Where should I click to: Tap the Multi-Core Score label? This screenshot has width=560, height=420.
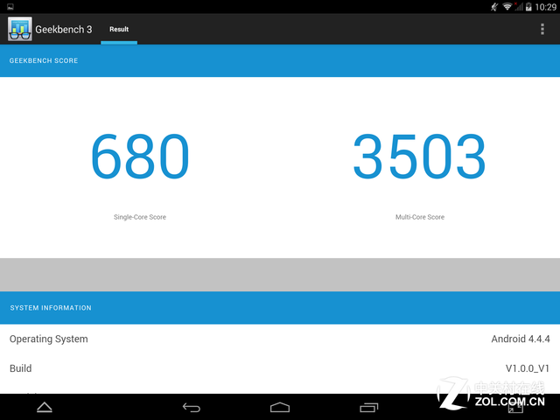(420, 217)
